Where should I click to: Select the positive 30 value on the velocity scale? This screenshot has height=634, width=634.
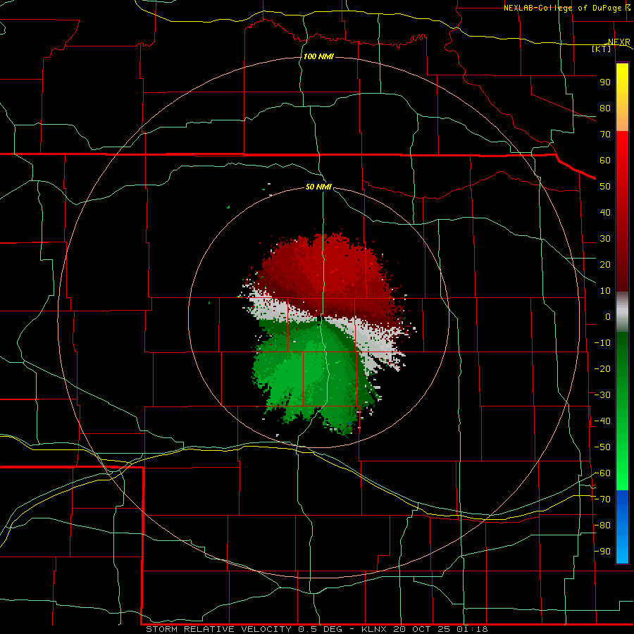[x=605, y=239]
